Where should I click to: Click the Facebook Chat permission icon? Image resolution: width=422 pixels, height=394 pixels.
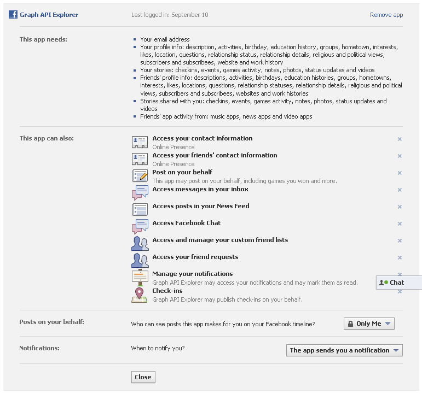pyautogui.click(x=140, y=226)
